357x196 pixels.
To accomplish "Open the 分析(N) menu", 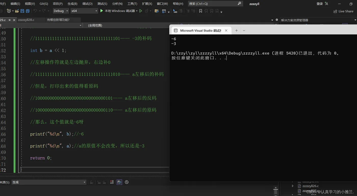I will [x=117, y=4].
